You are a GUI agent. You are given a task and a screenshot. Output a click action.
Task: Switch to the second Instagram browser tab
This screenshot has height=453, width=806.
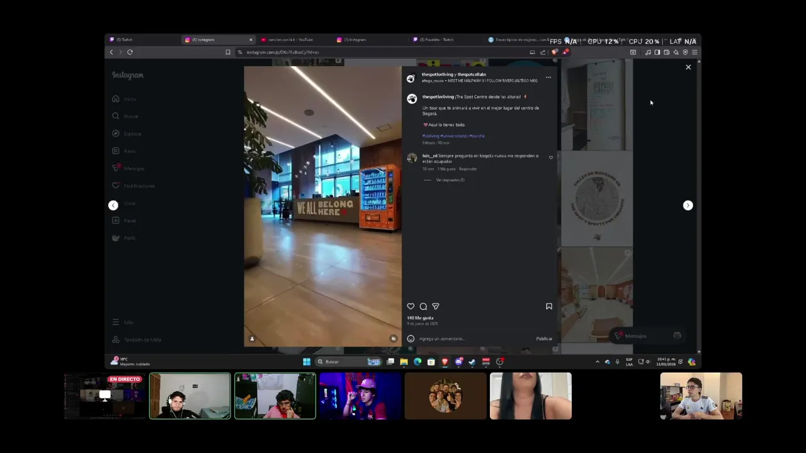click(x=370, y=40)
